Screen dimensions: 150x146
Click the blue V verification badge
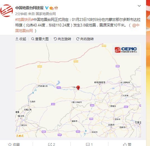coord(47,8)
